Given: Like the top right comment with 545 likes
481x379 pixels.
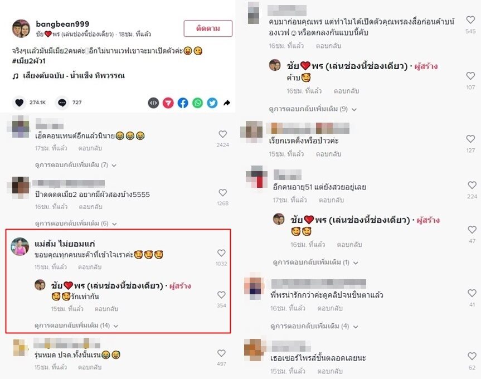Looking at the screenshot, I should click(470, 20).
